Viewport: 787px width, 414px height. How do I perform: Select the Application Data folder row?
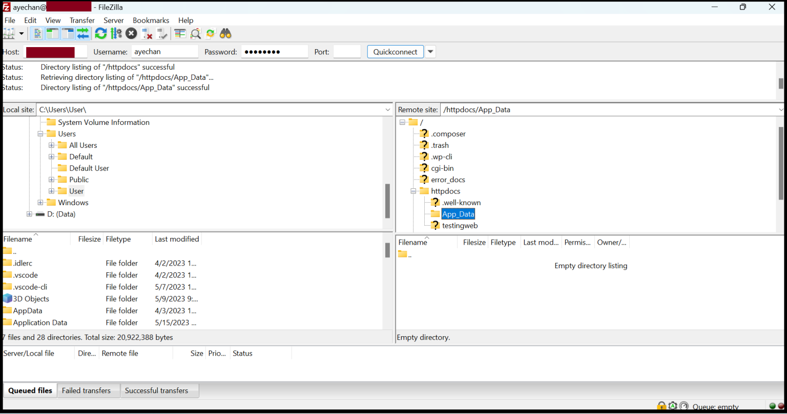click(192, 322)
